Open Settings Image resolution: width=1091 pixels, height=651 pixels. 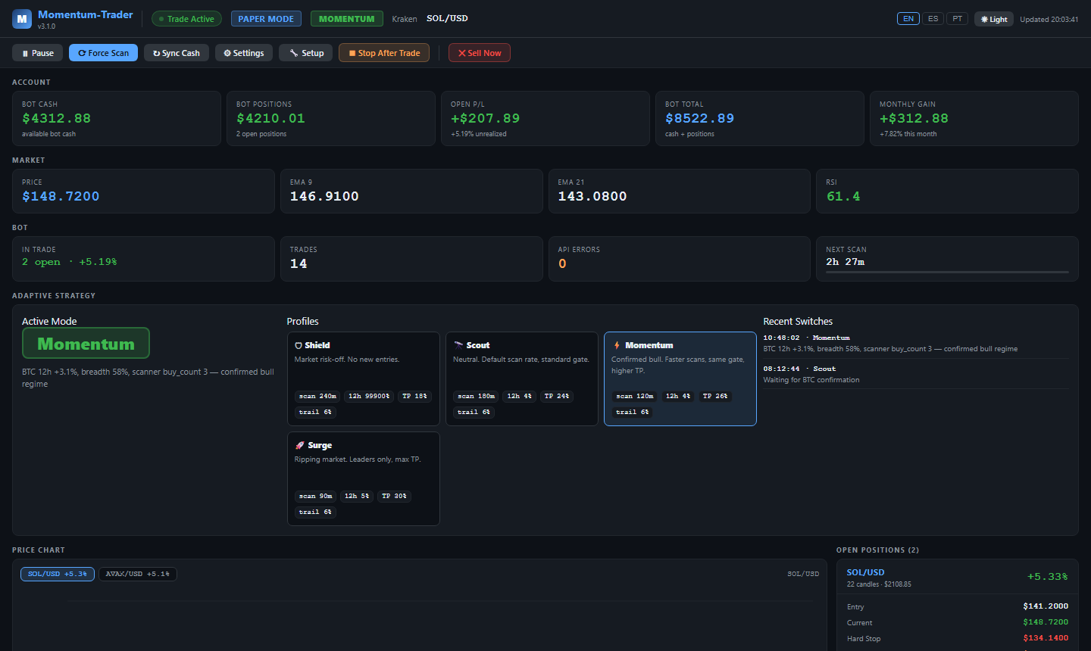[x=244, y=53]
